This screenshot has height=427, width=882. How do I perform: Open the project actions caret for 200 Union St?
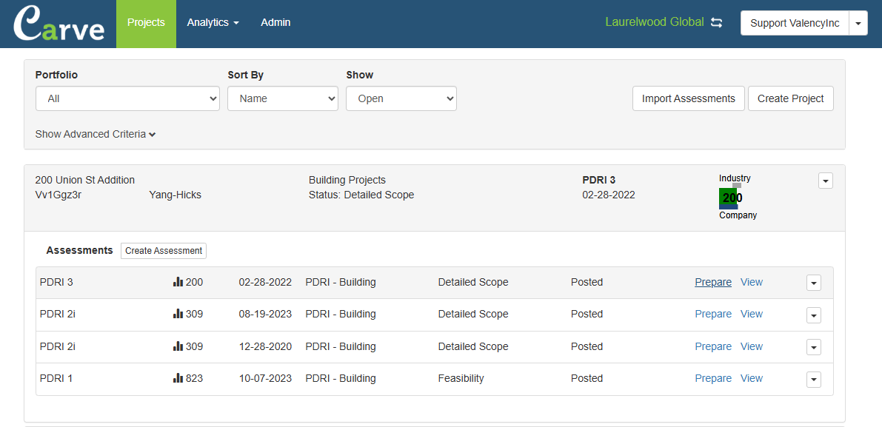click(825, 181)
